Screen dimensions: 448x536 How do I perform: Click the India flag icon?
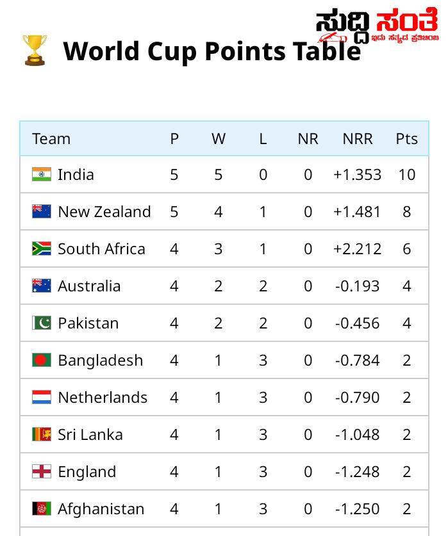[42, 174]
